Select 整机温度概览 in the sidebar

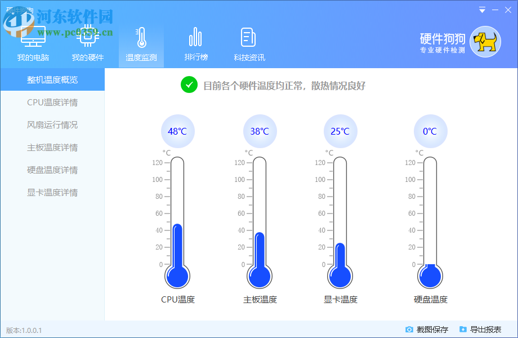tap(52, 79)
